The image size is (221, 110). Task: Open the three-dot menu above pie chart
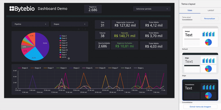[x=85, y=29]
